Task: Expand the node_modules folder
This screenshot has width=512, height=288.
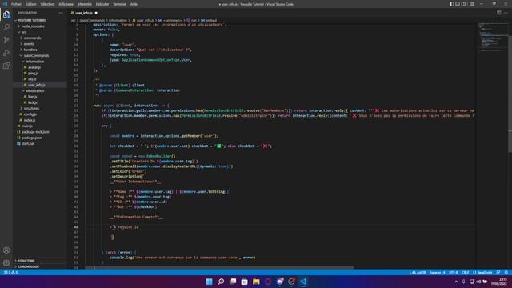Action: coord(39,26)
